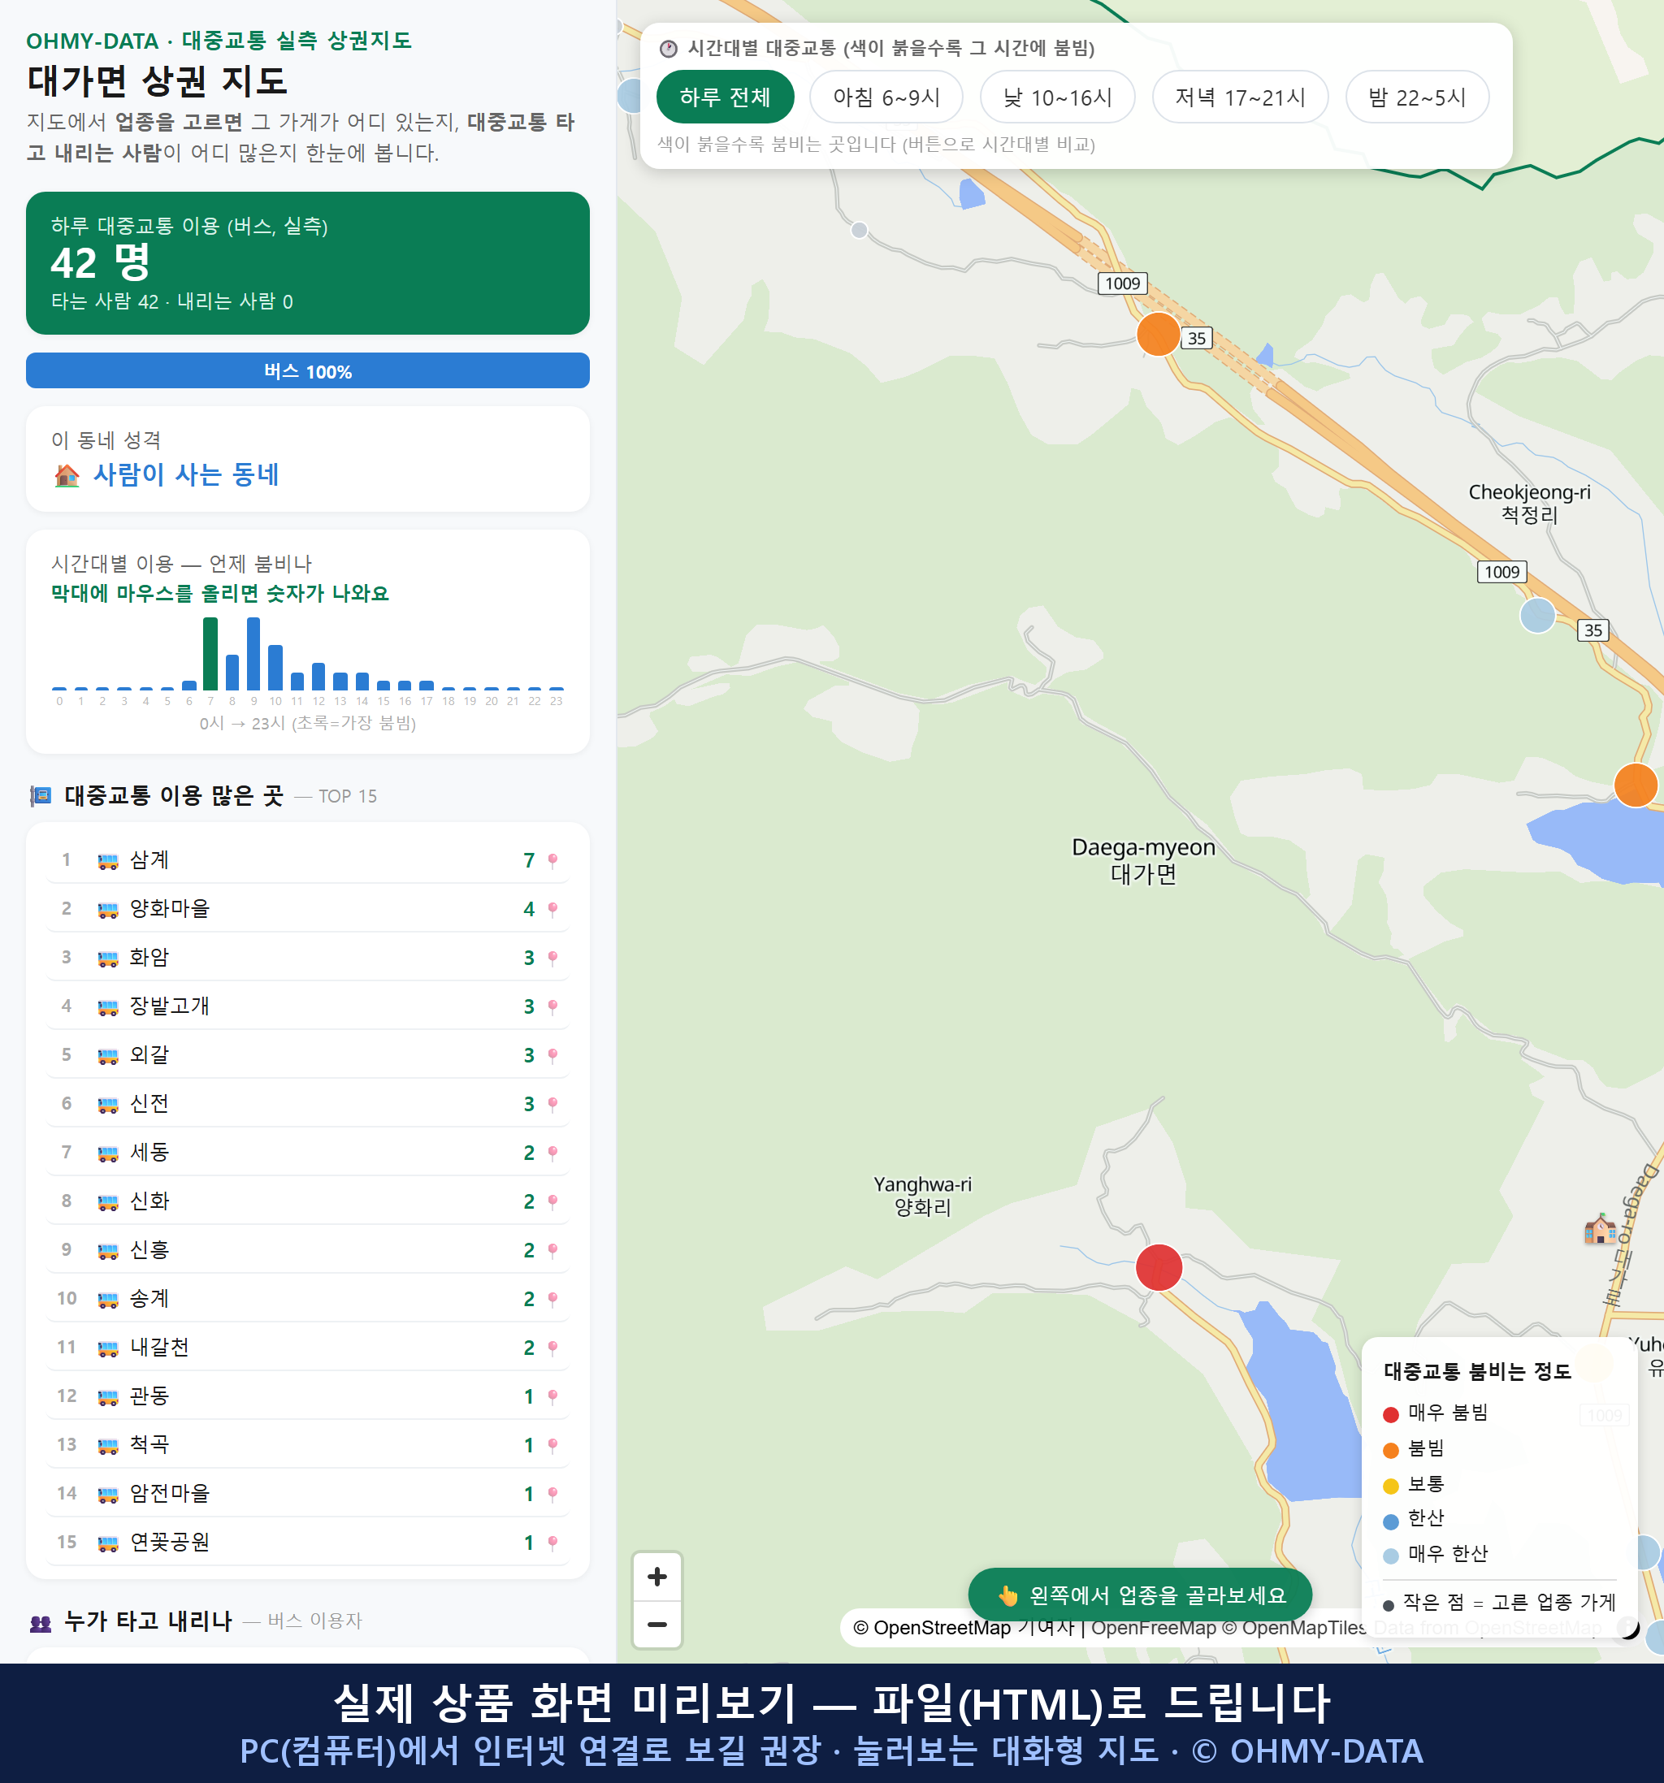Click the clock icon in the time filter panel
The height and width of the screenshot is (1783, 1664).
click(667, 49)
